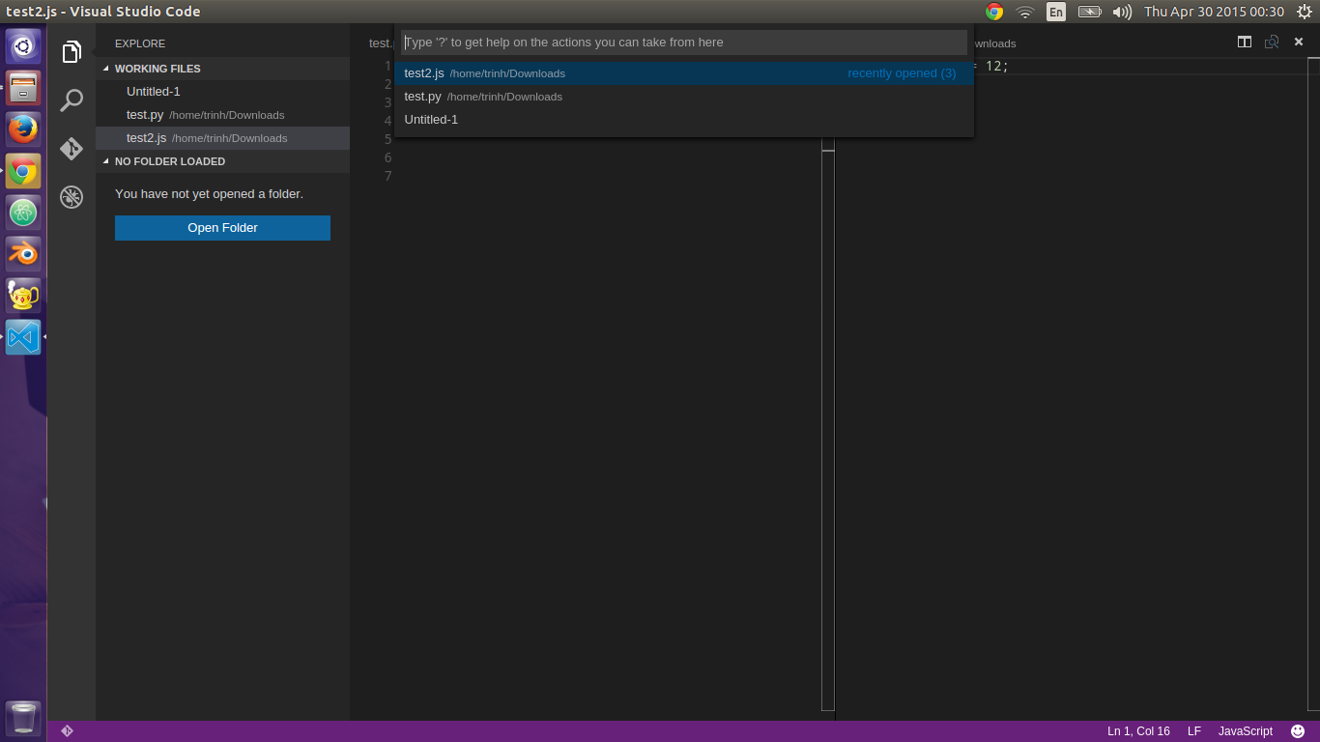1320x742 pixels.
Task: Collapse the WORKING FILES section
Action: click(x=106, y=69)
